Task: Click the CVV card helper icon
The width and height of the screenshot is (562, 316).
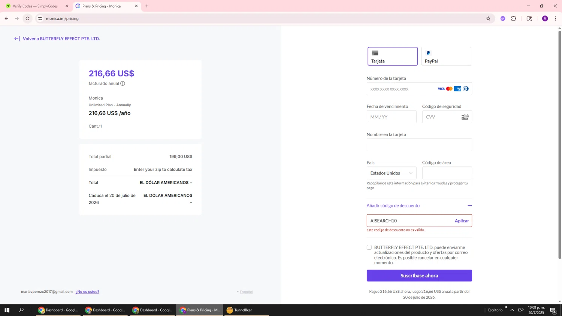Action: [465, 117]
